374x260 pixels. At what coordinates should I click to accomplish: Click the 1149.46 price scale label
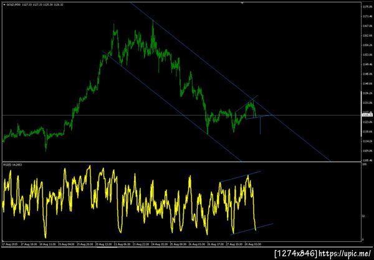368,64
